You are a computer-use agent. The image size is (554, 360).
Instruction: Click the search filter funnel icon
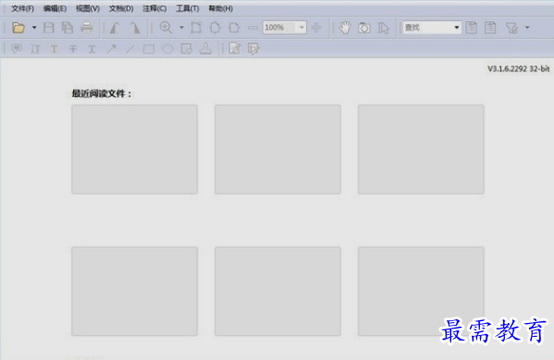[x=511, y=28]
